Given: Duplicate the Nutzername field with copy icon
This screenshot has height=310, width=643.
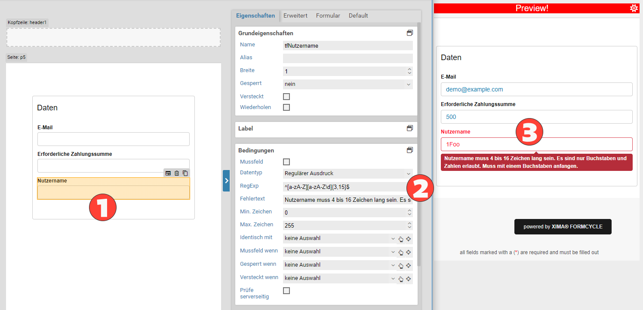Looking at the screenshot, I should (185, 173).
